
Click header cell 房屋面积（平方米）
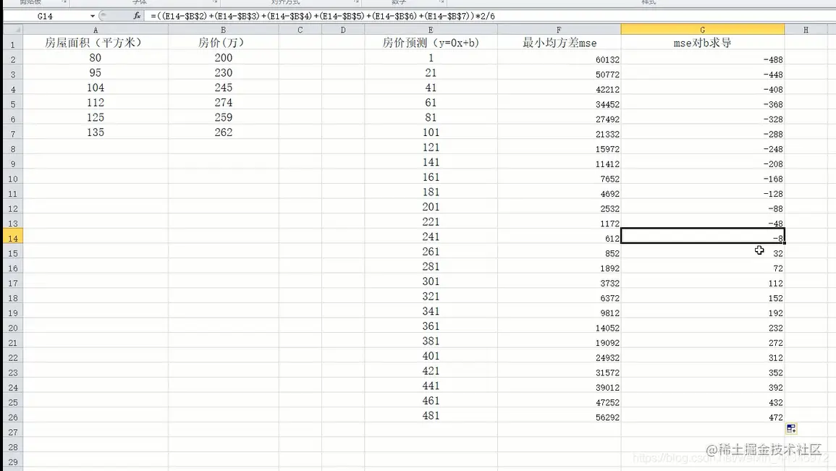[x=96, y=43]
